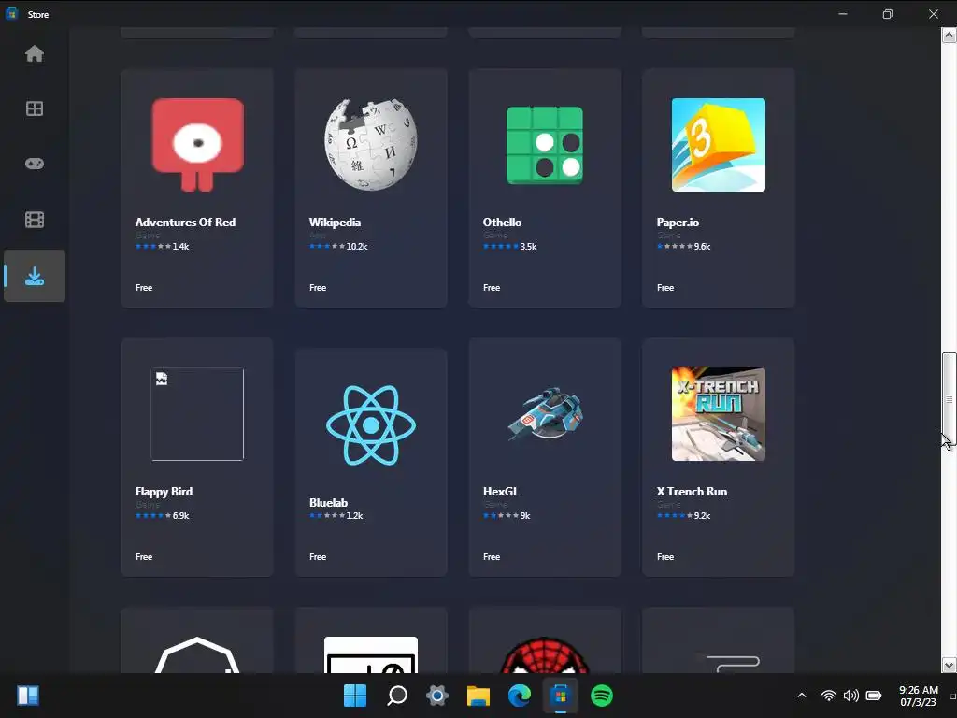Click the 6.9k rating on Flappy Bird
957x718 pixels.
pyautogui.click(x=163, y=516)
